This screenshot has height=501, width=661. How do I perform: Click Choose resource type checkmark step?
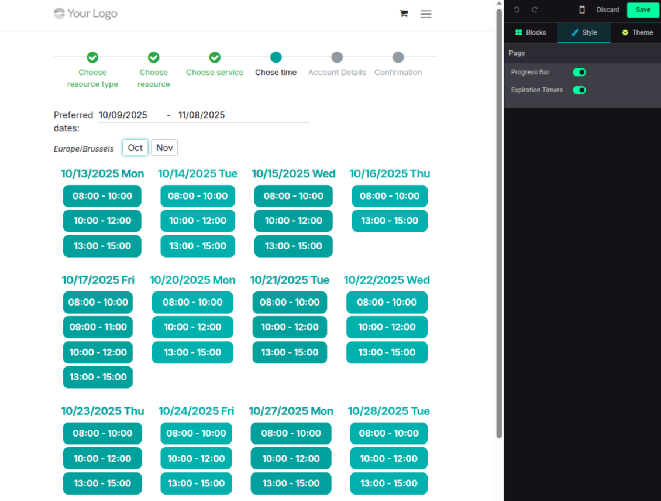point(92,57)
